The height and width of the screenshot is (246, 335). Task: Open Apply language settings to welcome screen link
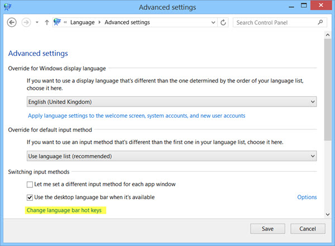click(x=137, y=115)
